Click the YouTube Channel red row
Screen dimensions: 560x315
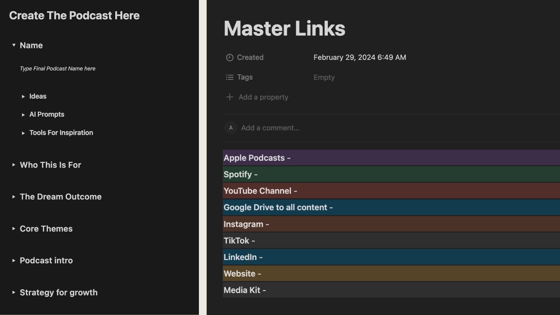pos(391,191)
